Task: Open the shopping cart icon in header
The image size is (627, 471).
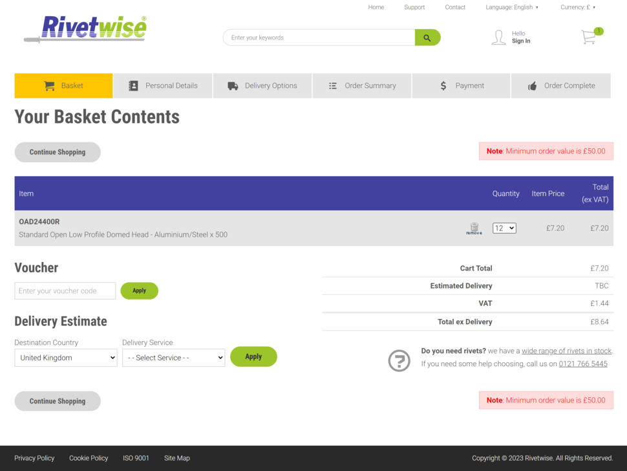Action: click(x=589, y=37)
